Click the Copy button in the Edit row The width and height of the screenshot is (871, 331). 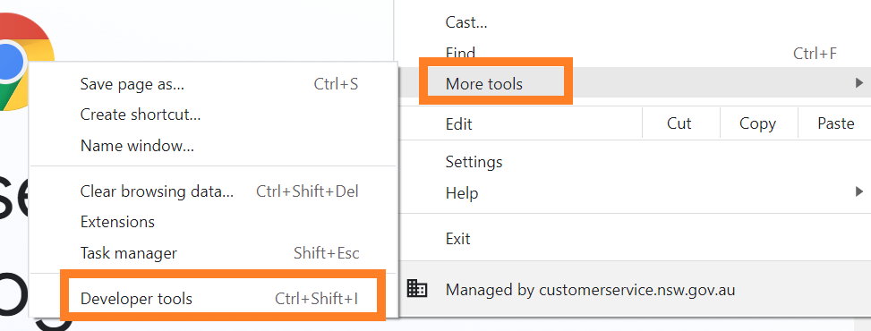(757, 123)
